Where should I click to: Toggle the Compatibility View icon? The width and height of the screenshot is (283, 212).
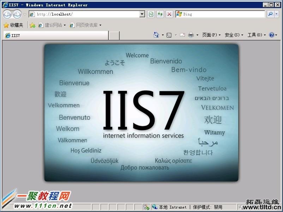pos(151,14)
